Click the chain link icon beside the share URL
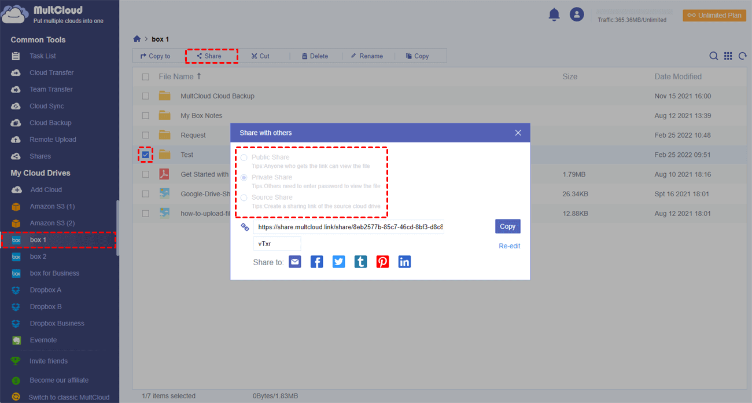The height and width of the screenshot is (403, 752). pyautogui.click(x=245, y=227)
